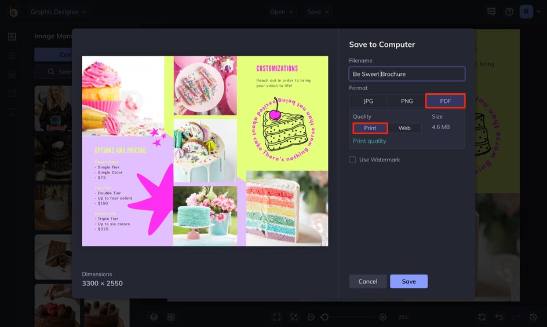Viewport: 547px width, 327px height.
Task: Click the zoom out minus icon
Action: pyautogui.click(x=311, y=317)
